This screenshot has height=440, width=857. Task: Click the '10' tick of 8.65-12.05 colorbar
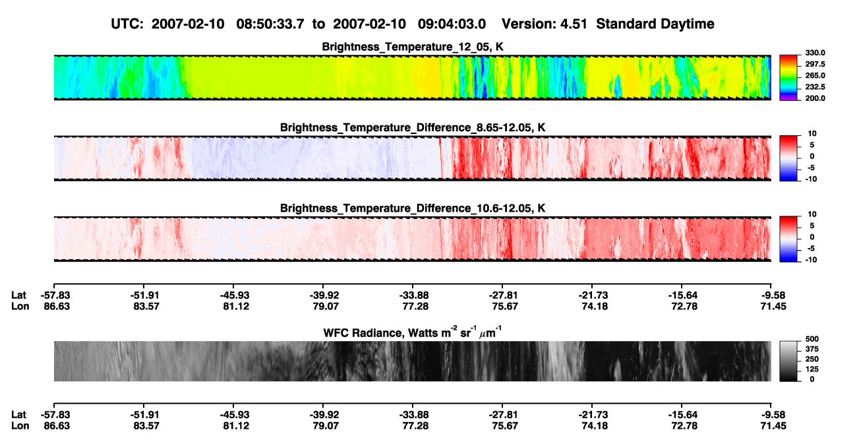click(x=812, y=133)
